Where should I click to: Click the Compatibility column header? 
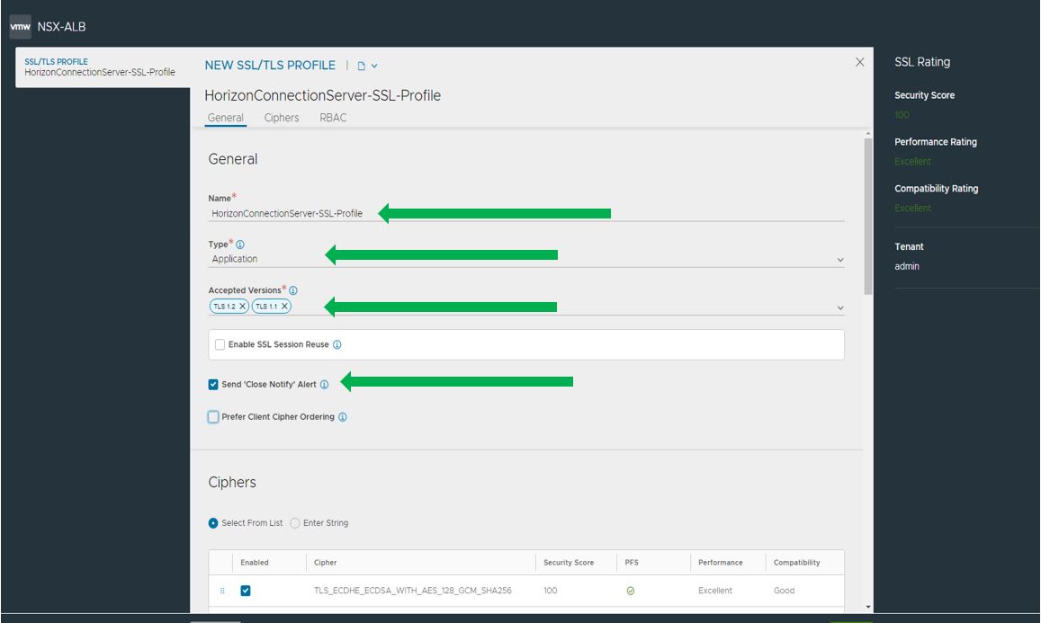[x=796, y=563]
